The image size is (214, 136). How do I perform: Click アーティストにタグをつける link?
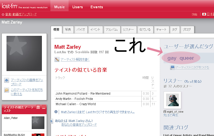[192, 67]
